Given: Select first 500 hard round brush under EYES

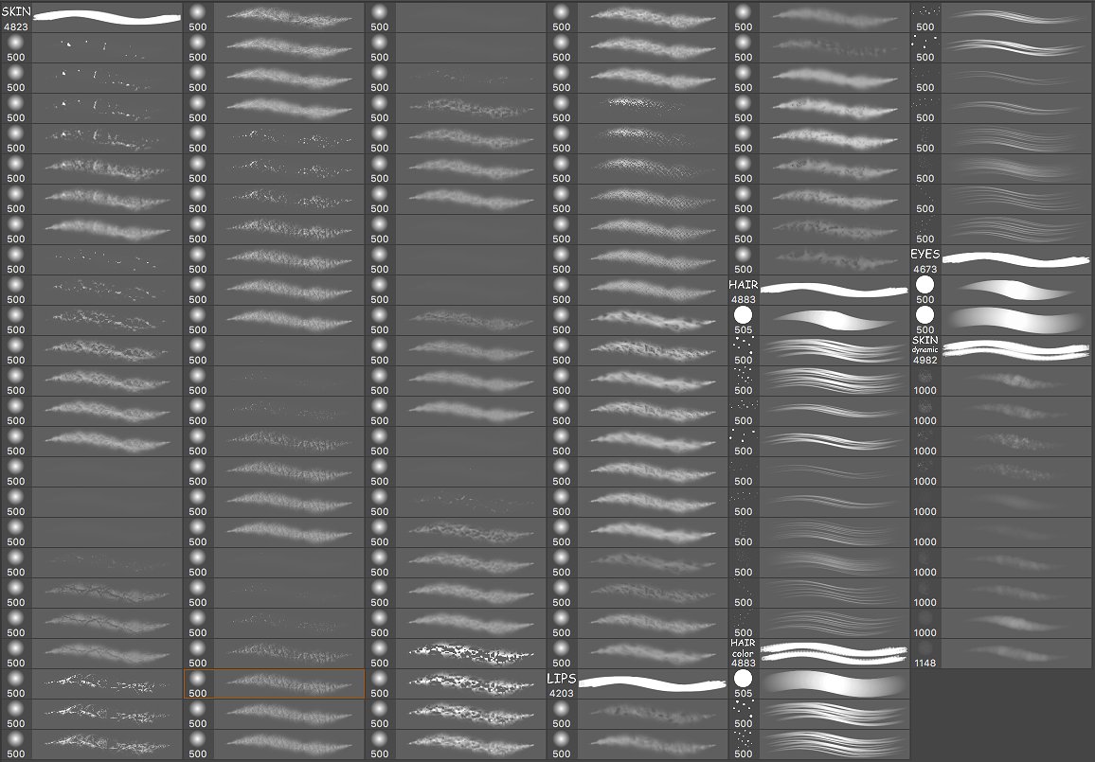Looking at the screenshot, I should 1001,290.
